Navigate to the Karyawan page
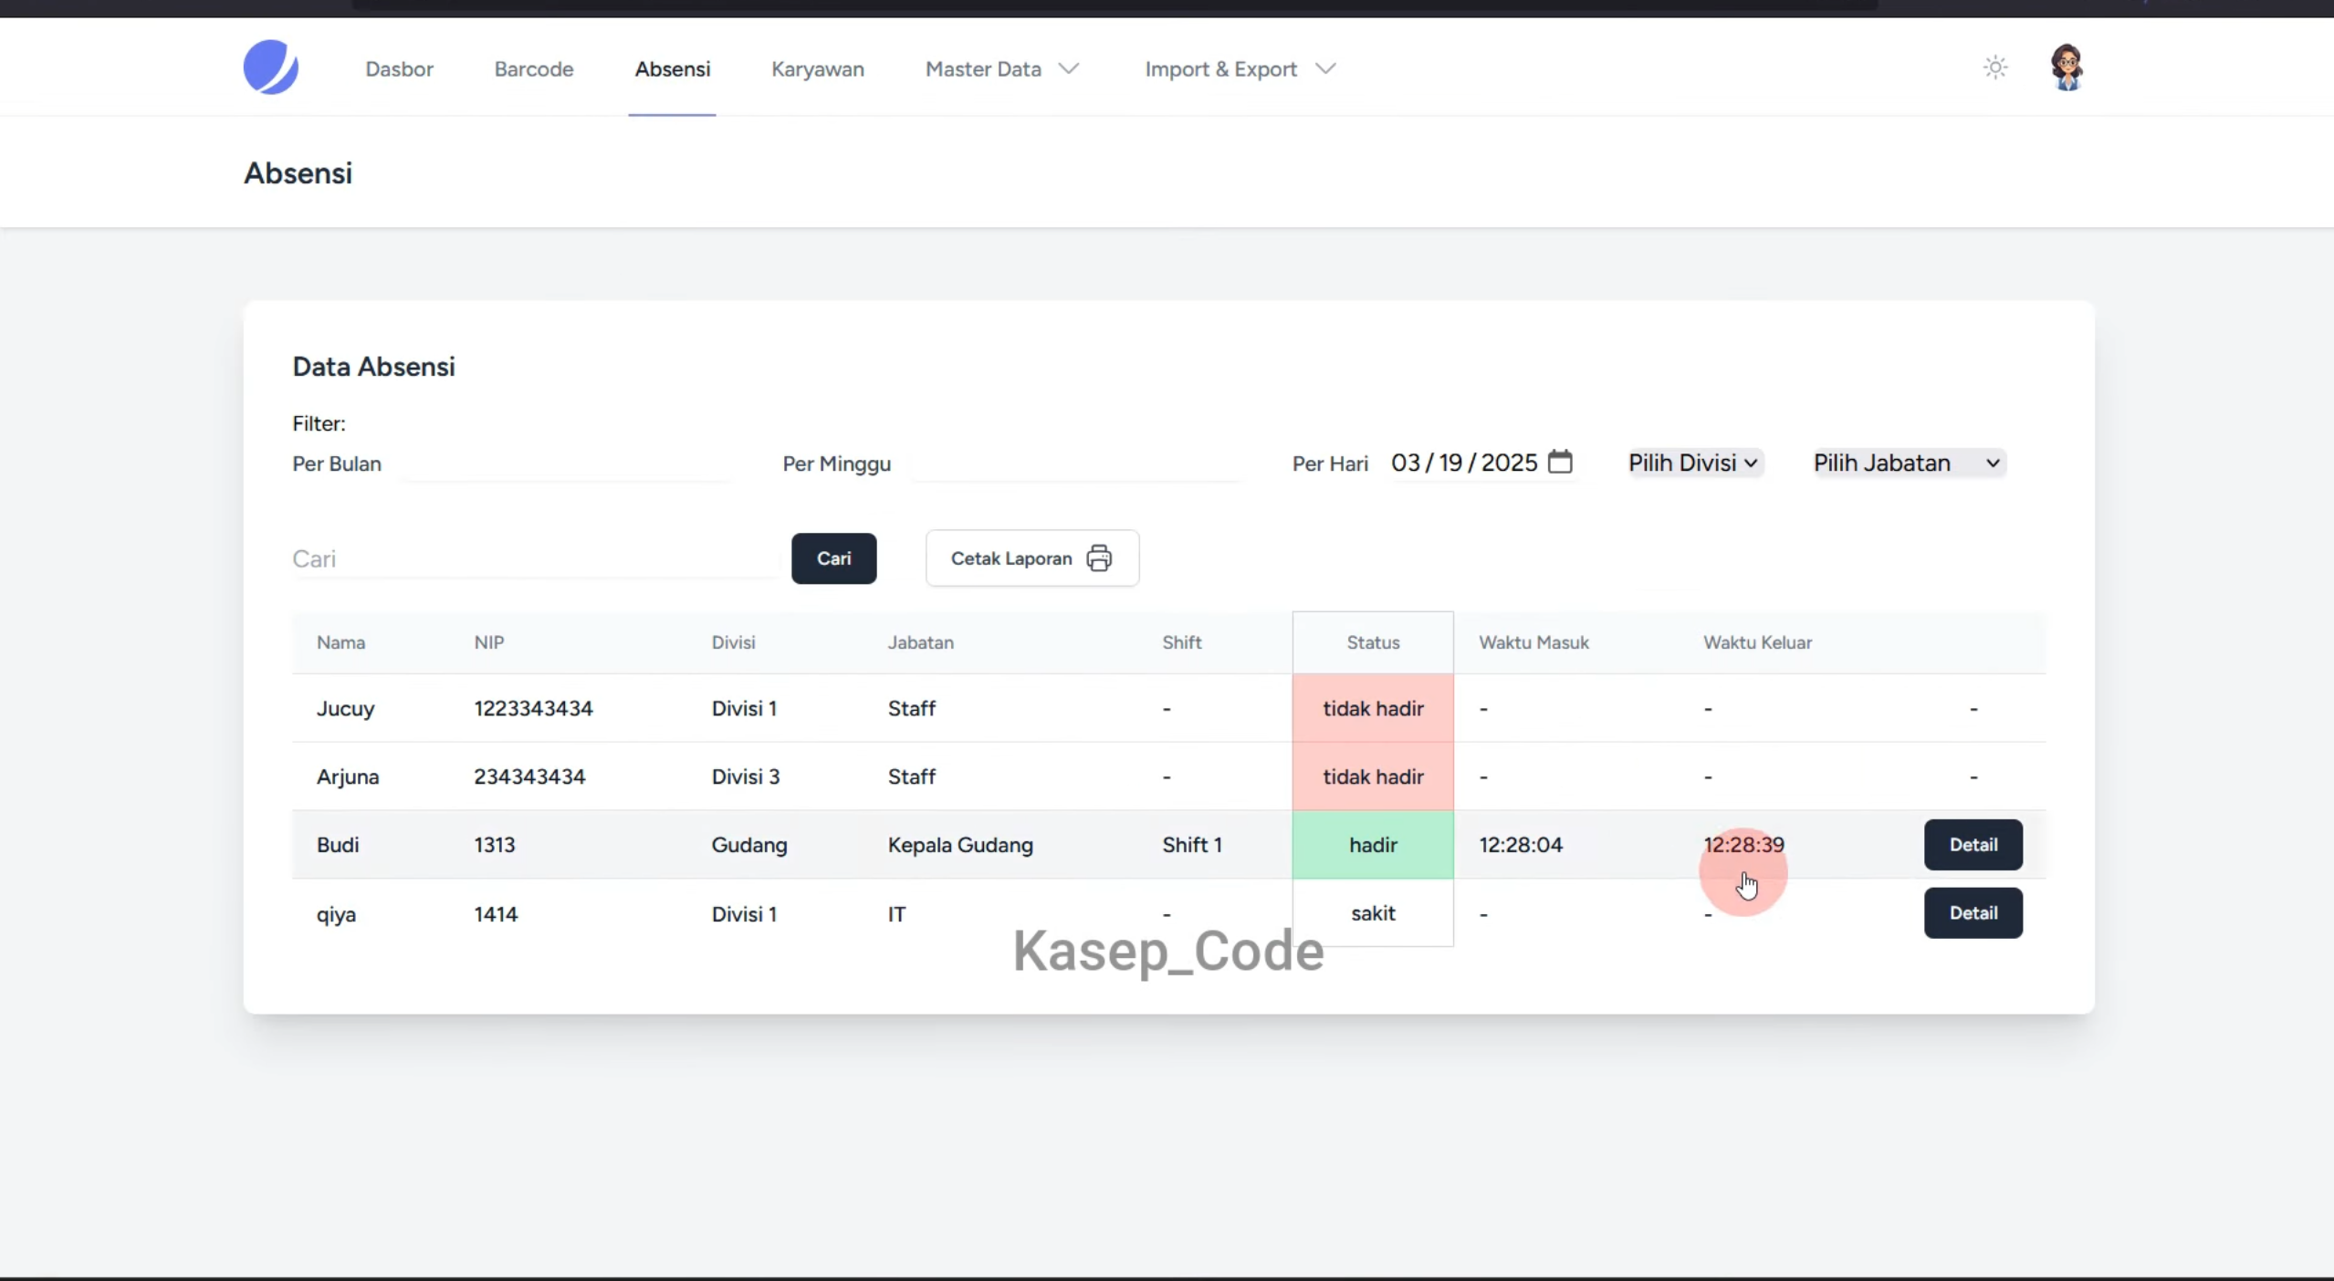Screen dimensions: 2334x1281 [818, 69]
